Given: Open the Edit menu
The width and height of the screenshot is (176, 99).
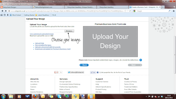Looking at the screenshot, I should click(x=6, y=4).
